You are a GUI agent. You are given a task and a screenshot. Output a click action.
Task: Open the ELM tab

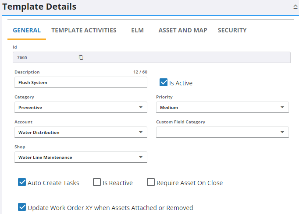pos(137,30)
